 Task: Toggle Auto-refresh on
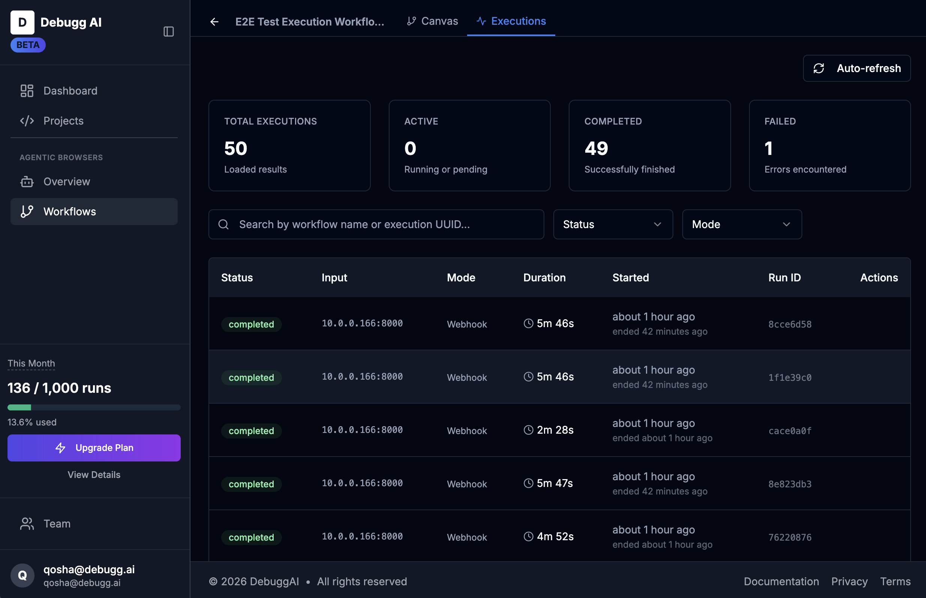click(x=857, y=68)
